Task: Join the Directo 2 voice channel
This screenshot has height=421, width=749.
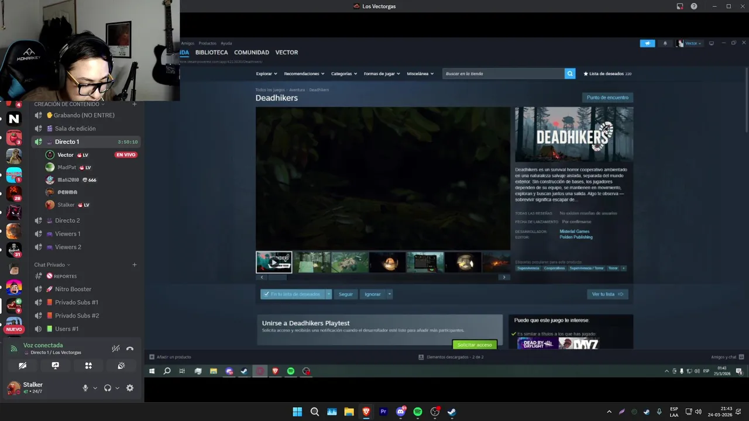Action: coord(86,220)
